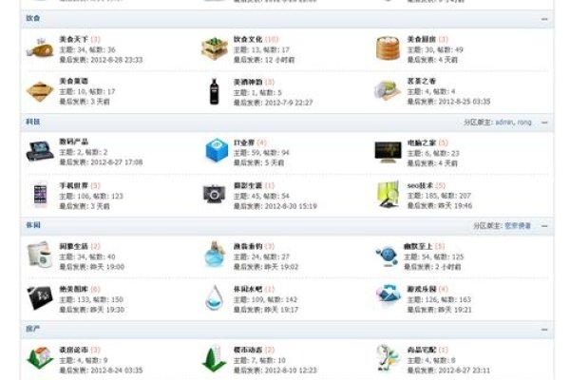This screenshot has height=380, width=570.
Task: Click the white phone icon for 手机世界
Action: coord(40,193)
